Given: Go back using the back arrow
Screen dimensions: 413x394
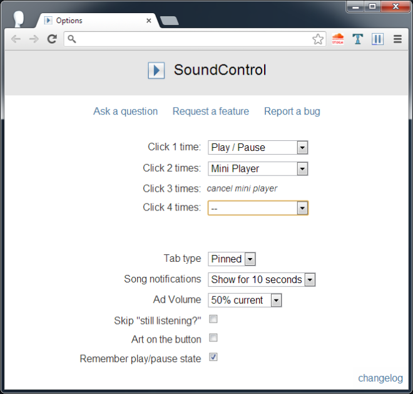Looking at the screenshot, I should point(16,39).
